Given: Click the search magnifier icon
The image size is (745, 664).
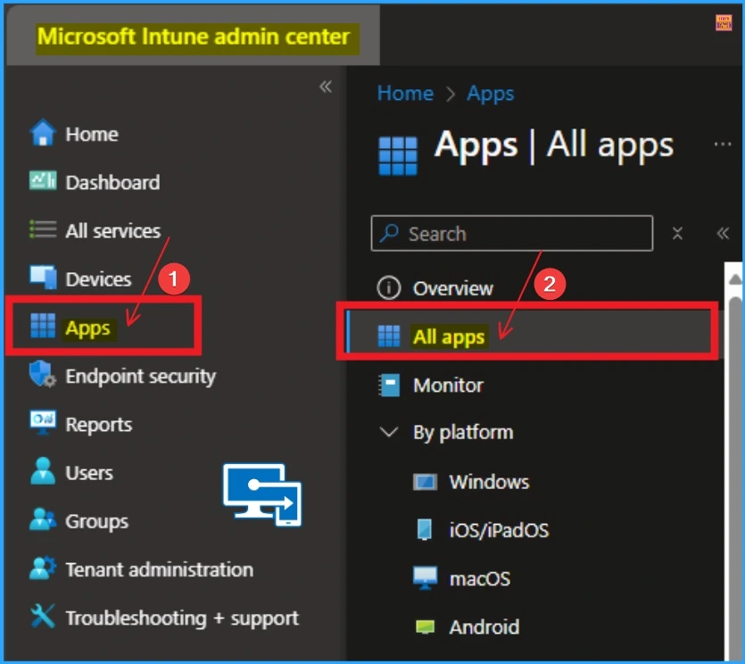Looking at the screenshot, I should 390,233.
